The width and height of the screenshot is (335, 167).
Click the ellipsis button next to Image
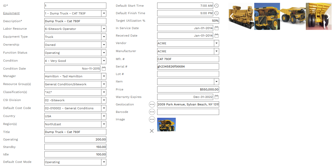(x=152, y=119)
